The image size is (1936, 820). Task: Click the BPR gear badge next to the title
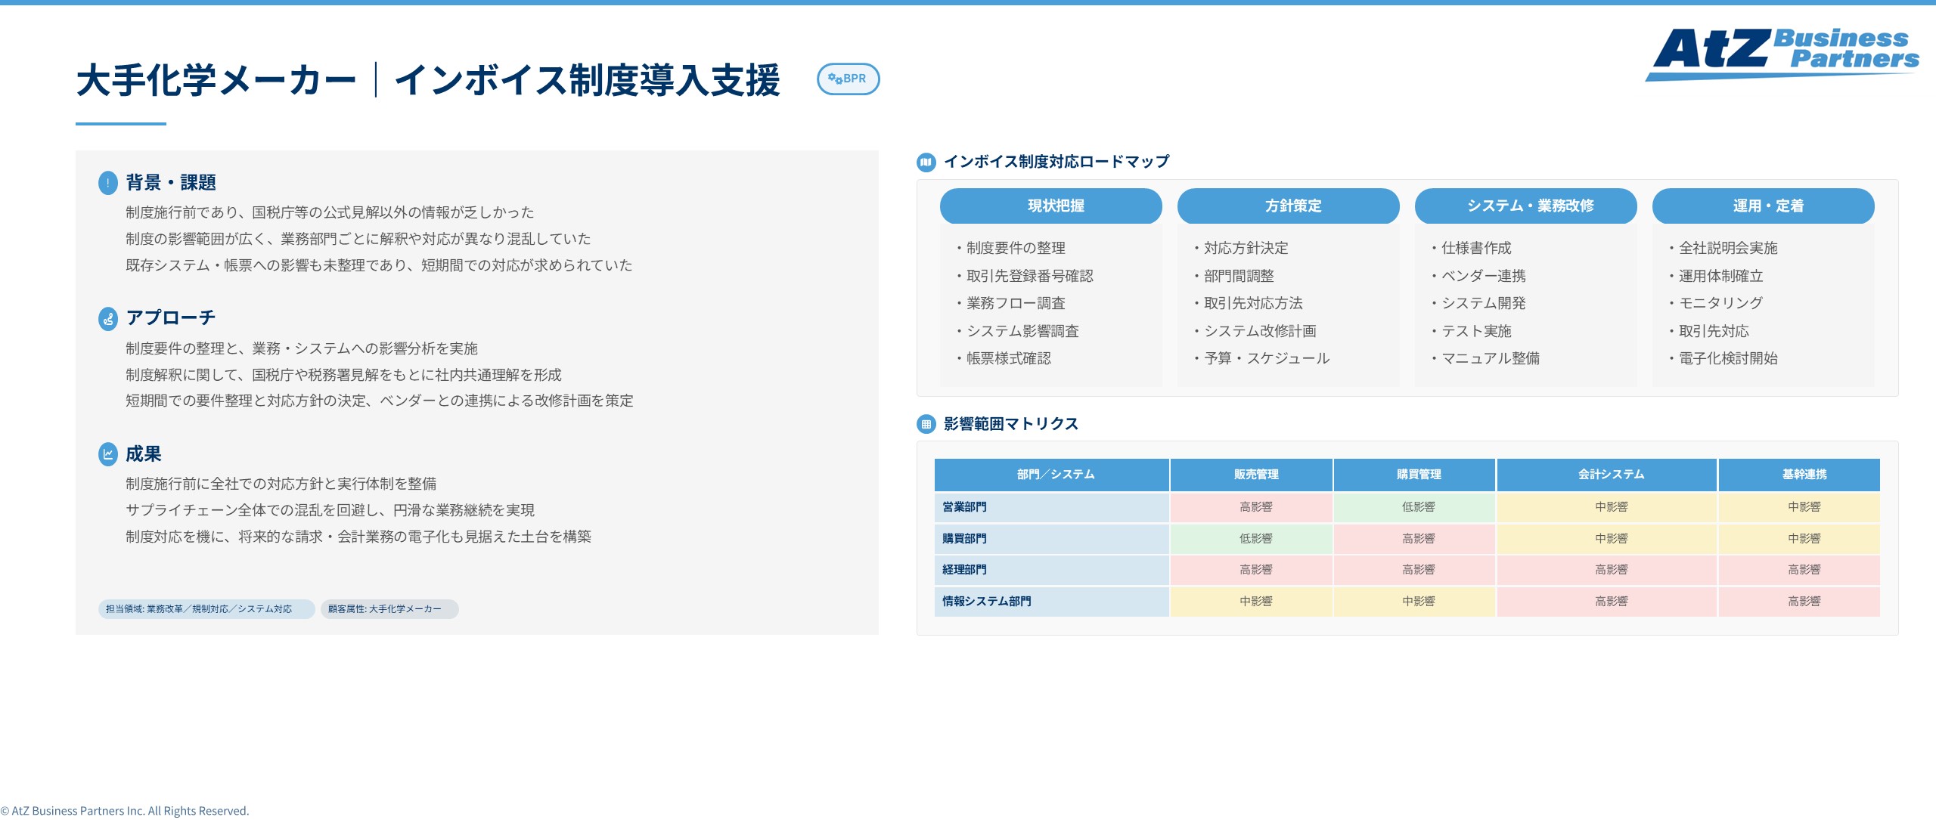click(x=849, y=79)
